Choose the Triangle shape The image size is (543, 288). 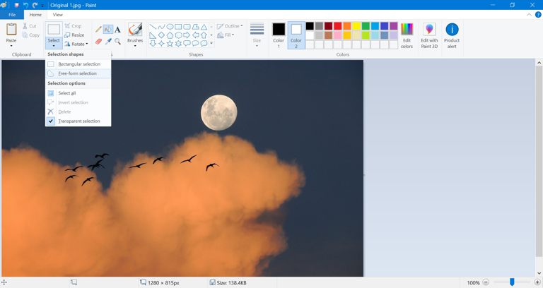(x=204, y=27)
